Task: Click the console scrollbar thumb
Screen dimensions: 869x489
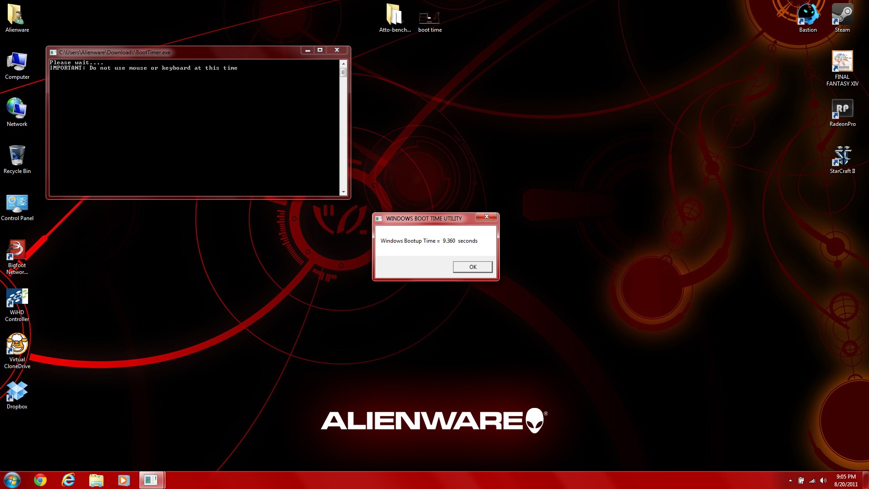Action: [344, 72]
